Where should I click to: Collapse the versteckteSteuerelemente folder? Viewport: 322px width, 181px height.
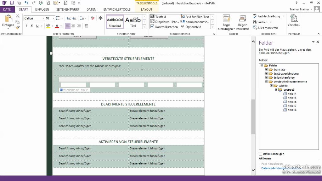(x=266, y=82)
